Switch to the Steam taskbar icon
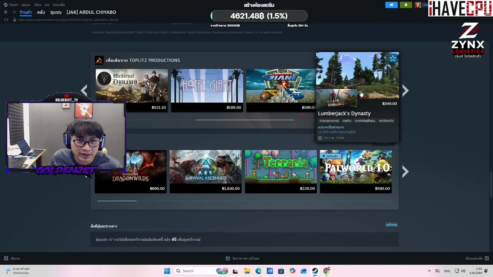This screenshot has height=277, width=493. [x=315, y=271]
